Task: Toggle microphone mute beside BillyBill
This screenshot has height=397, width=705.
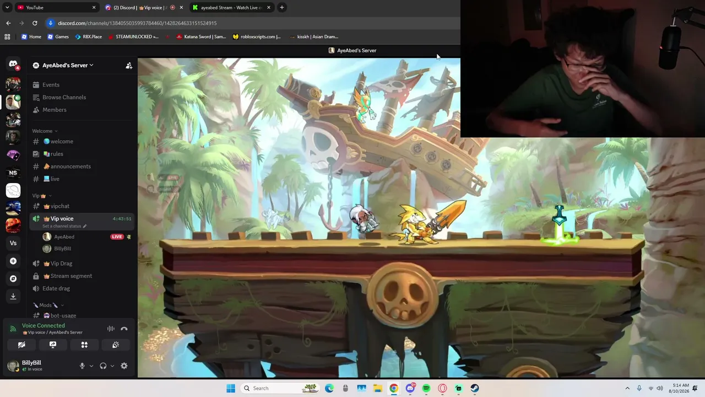Action: 82,366
